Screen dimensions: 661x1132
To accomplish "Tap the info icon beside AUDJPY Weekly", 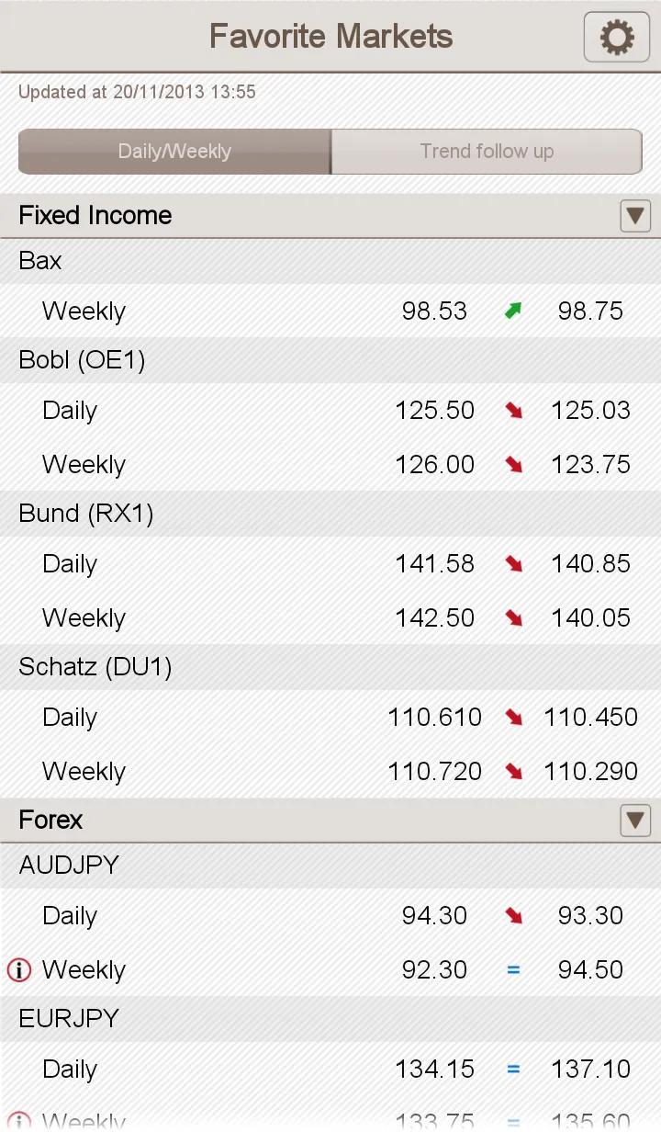I will point(19,969).
